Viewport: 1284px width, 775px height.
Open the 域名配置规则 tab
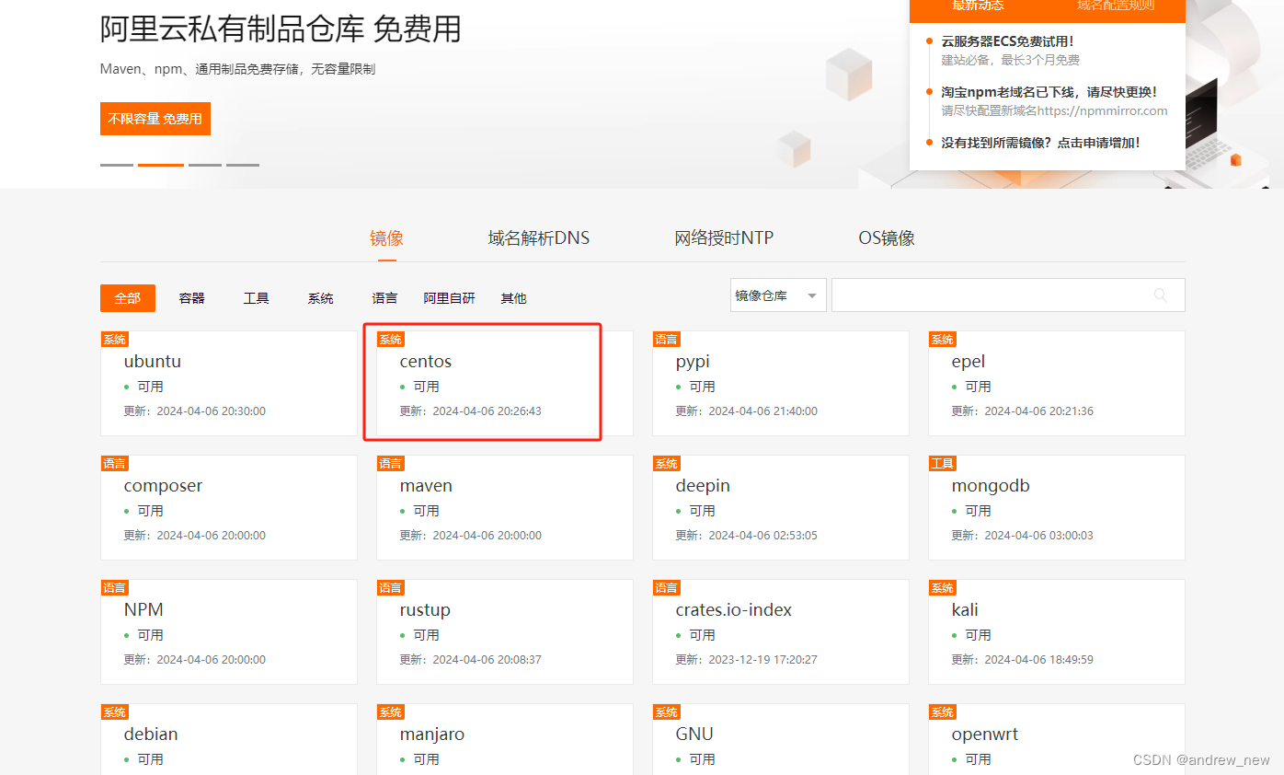coord(1116,6)
